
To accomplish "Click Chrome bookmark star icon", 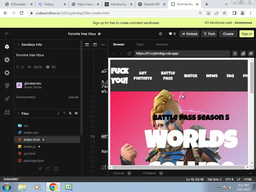I will [x=224, y=13].
